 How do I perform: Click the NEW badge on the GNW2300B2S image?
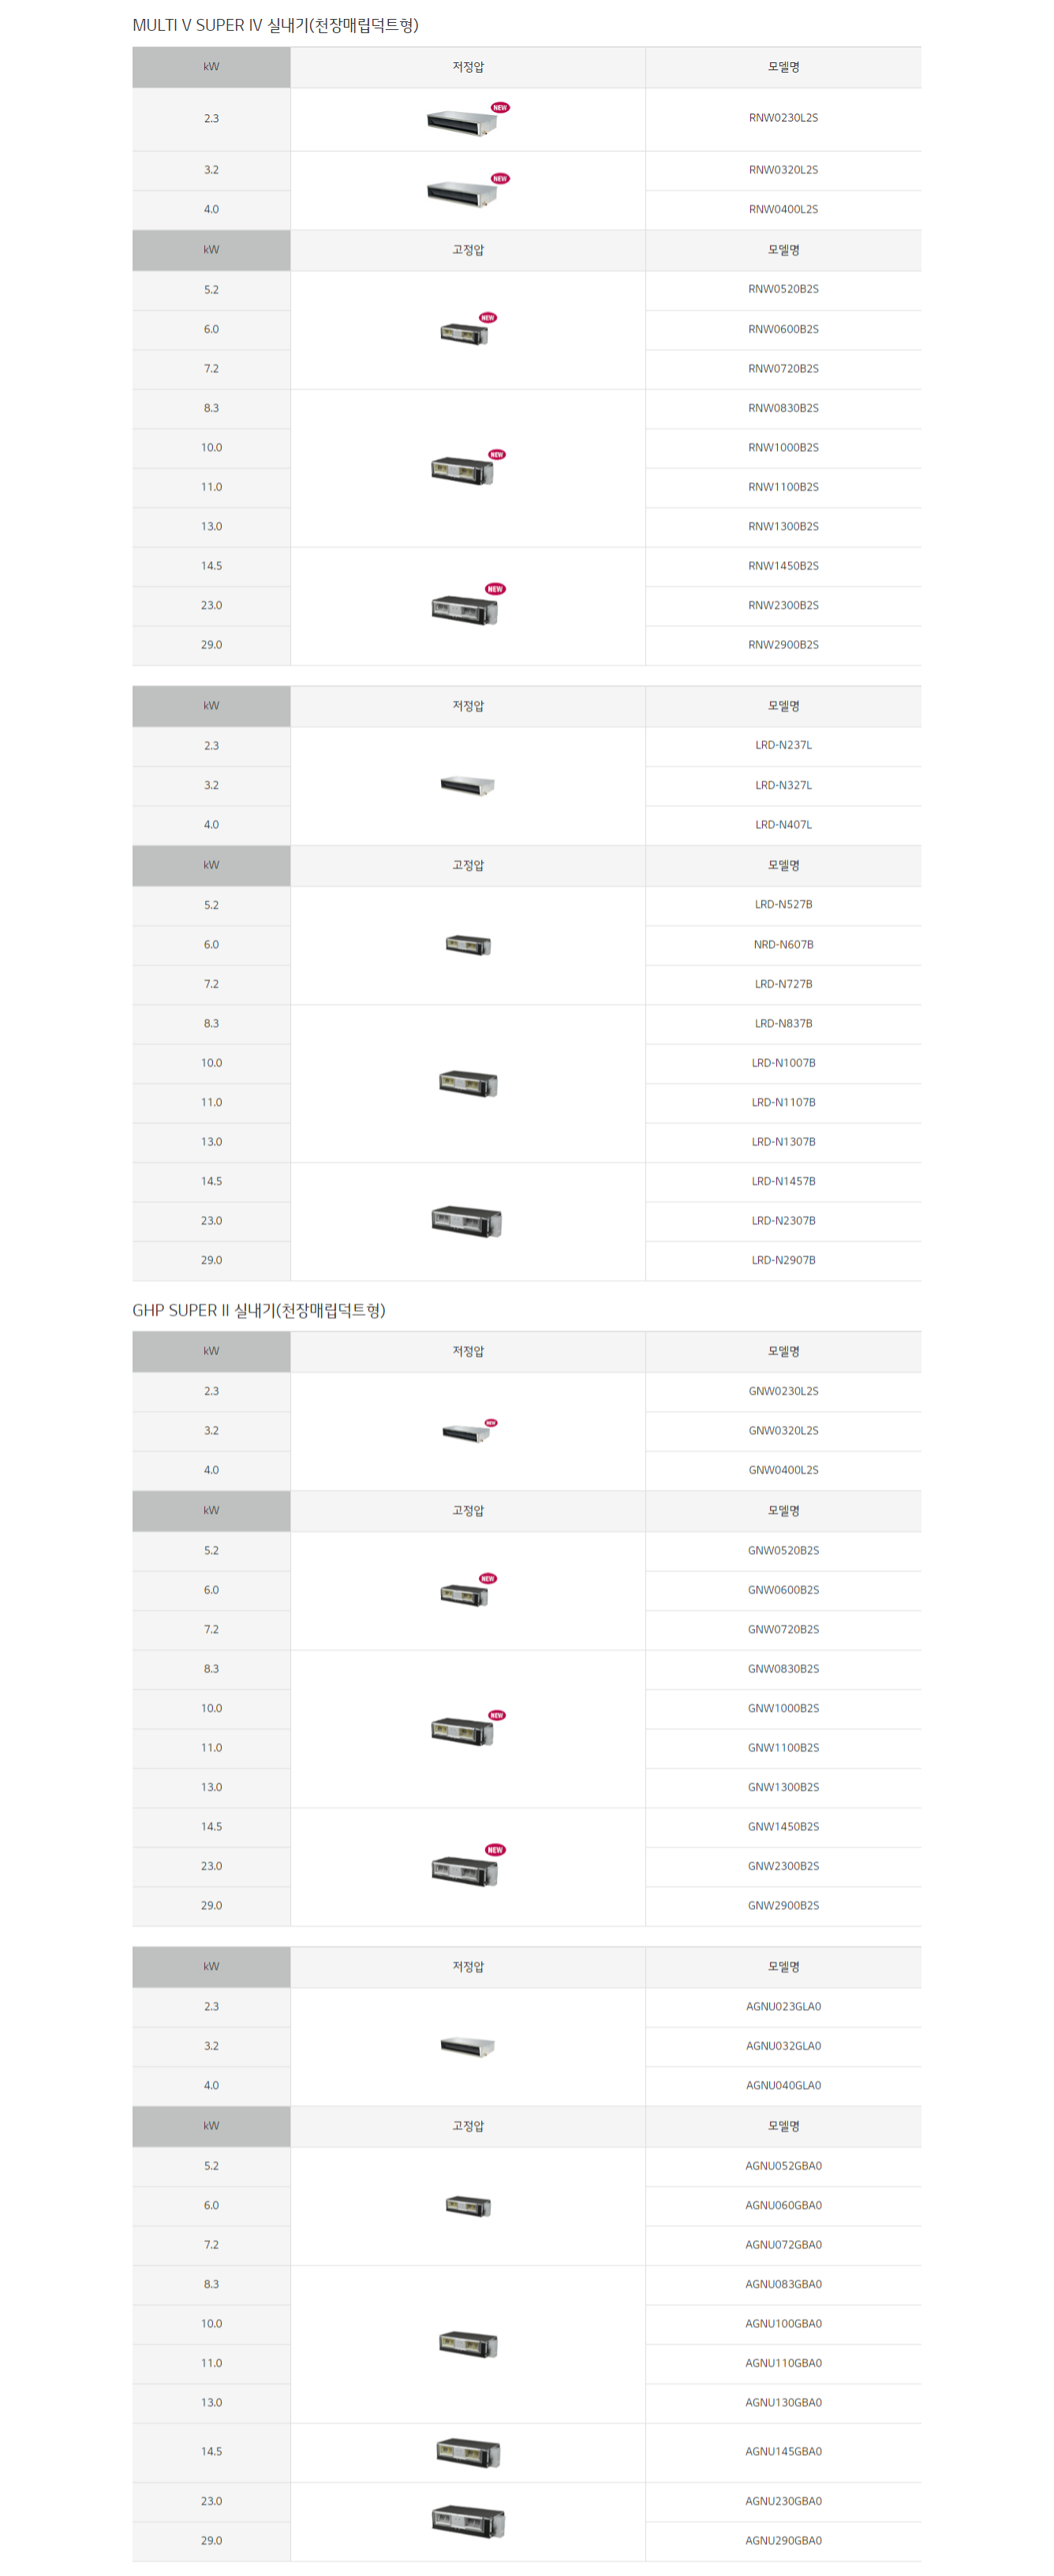pos(495,1850)
